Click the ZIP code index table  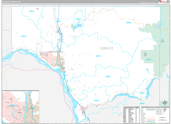tap(131, 115)
